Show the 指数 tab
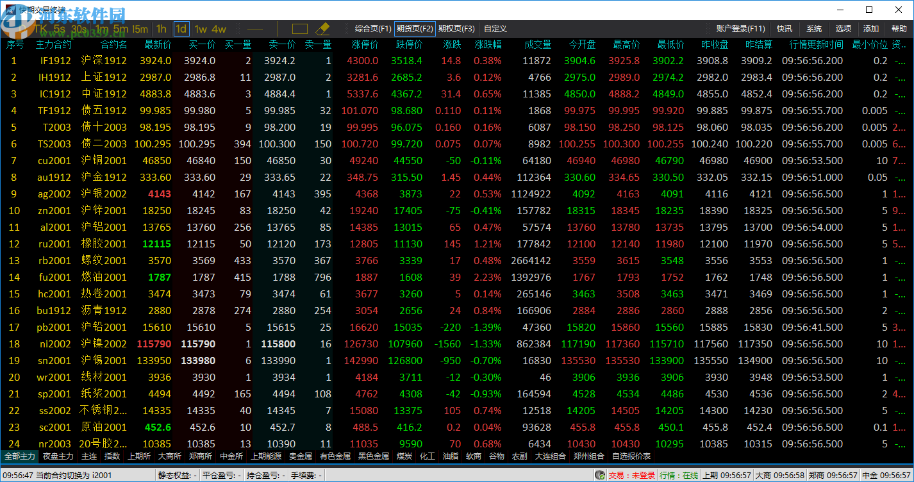The height and width of the screenshot is (482, 914). pyautogui.click(x=112, y=456)
